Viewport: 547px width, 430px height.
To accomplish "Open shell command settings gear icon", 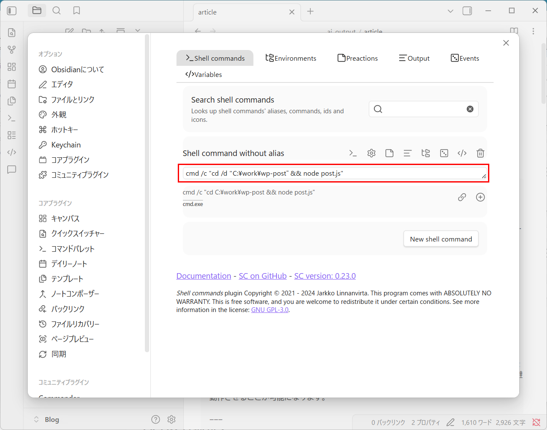I will pos(371,153).
